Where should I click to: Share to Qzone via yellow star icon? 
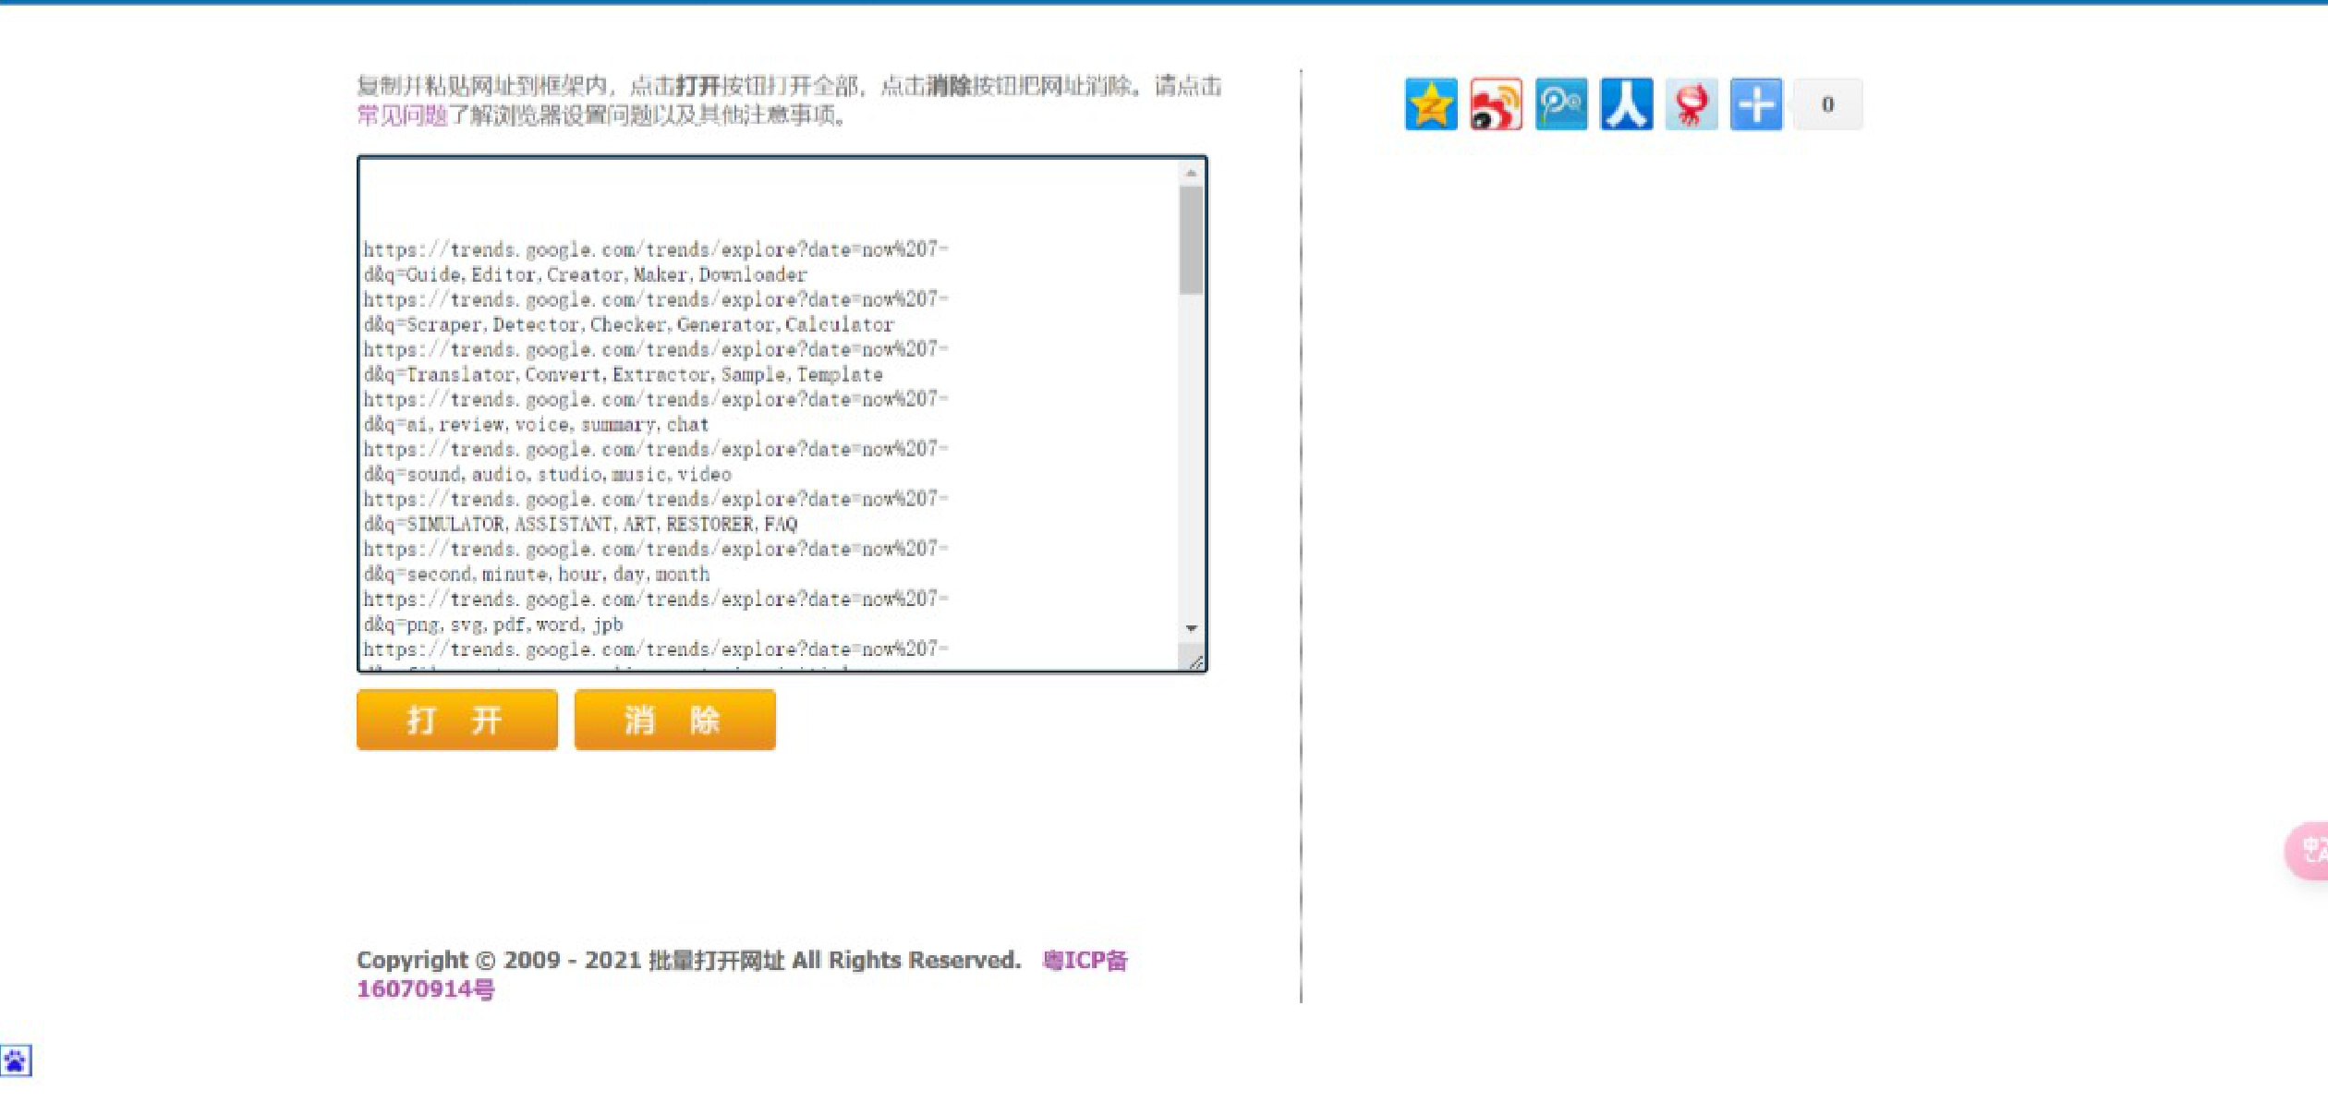click(1430, 104)
